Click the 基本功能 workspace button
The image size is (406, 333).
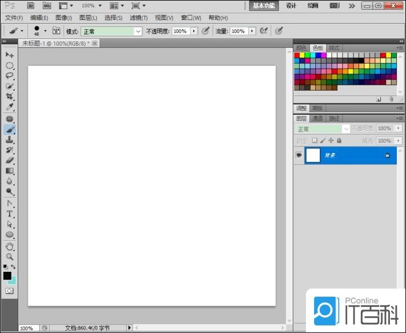(264, 6)
